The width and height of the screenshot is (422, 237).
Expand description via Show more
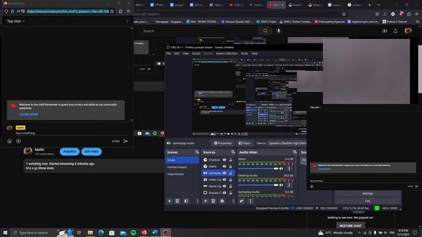point(46,169)
